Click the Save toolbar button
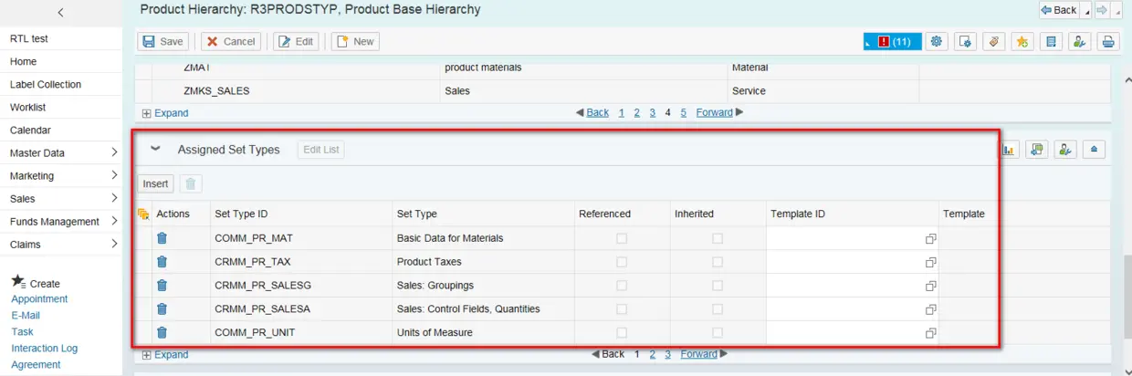The width and height of the screenshot is (1132, 376). pos(162,41)
